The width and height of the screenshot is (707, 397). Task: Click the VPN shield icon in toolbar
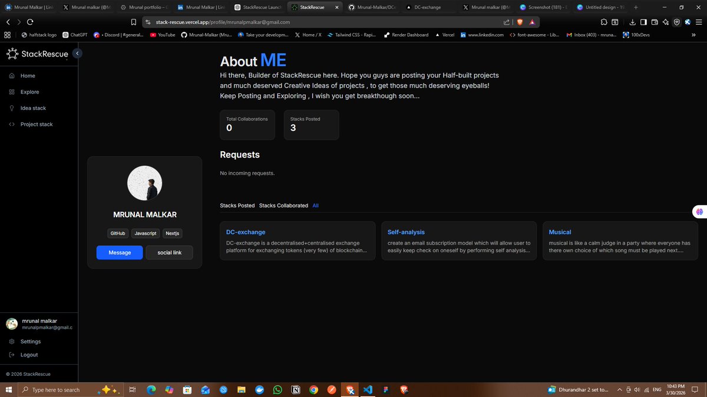[x=676, y=22]
